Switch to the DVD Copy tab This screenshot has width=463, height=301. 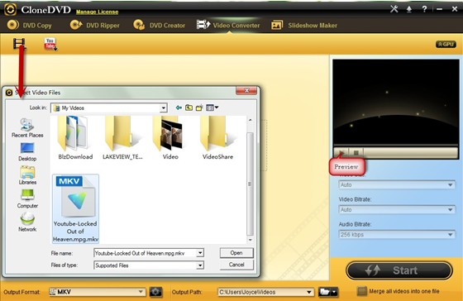click(x=29, y=26)
